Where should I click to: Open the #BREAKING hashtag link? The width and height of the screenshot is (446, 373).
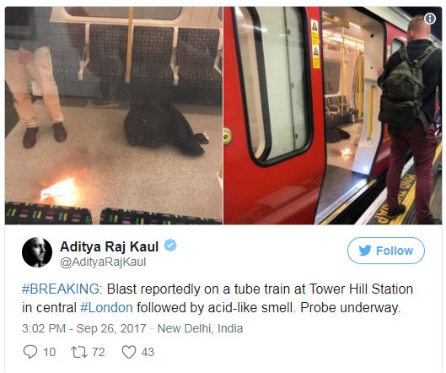(61, 289)
